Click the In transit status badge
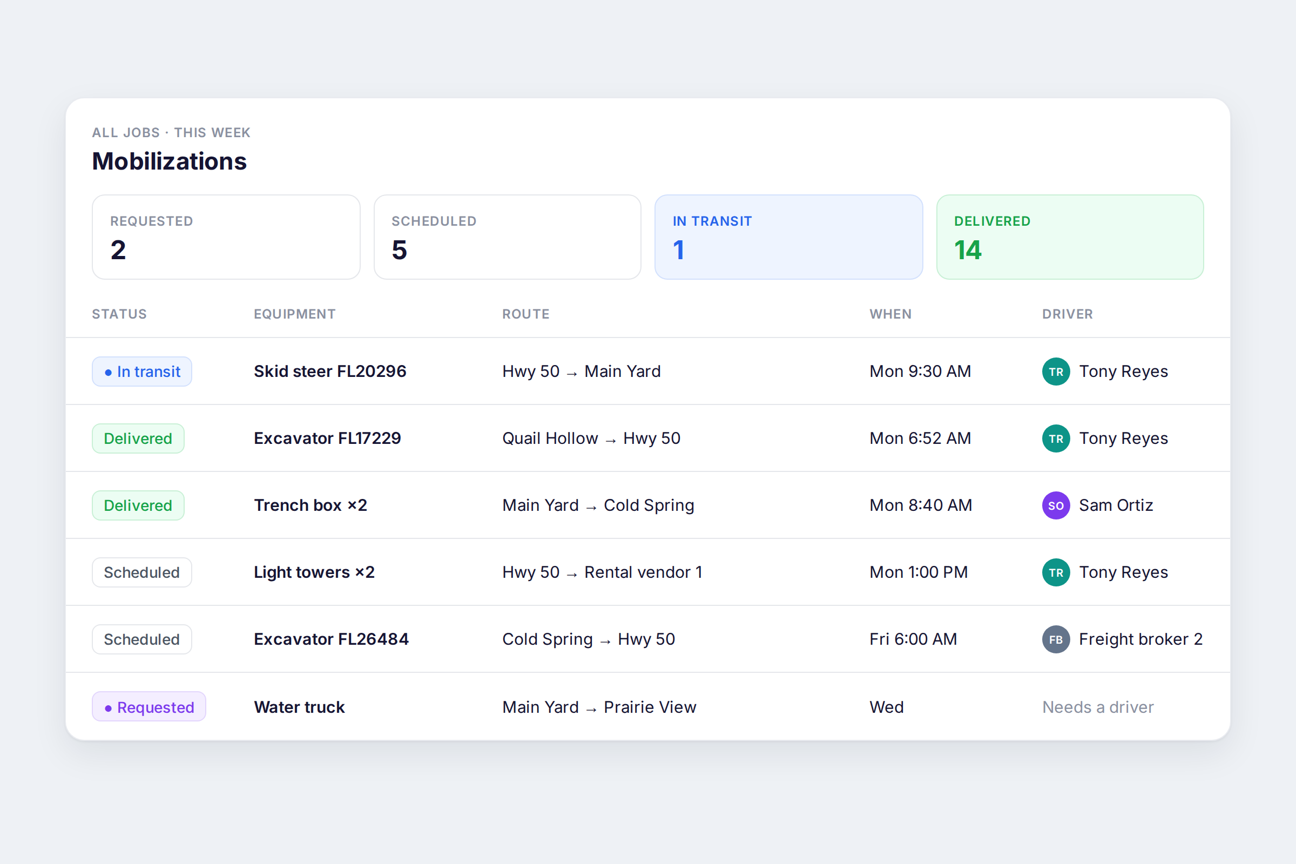Screen dimensions: 1296x864 (141, 372)
